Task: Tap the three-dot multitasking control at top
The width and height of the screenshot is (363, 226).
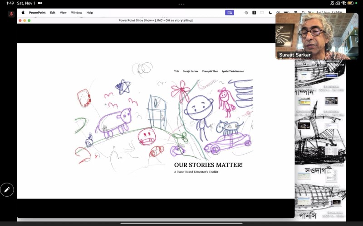Action: pyautogui.click(x=181, y=4)
